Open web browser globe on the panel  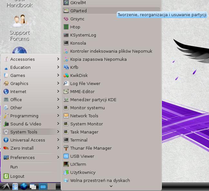(24, 186)
